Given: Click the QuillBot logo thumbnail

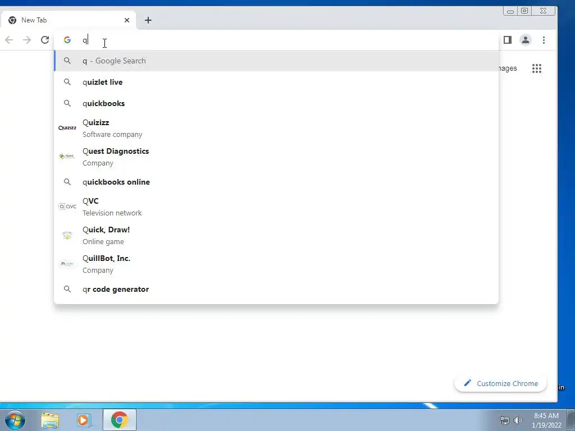Looking at the screenshot, I should (67, 264).
